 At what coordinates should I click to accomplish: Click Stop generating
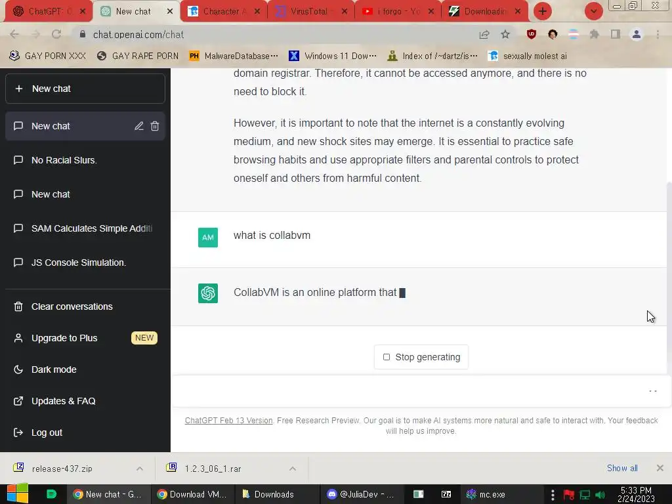[421, 357]
